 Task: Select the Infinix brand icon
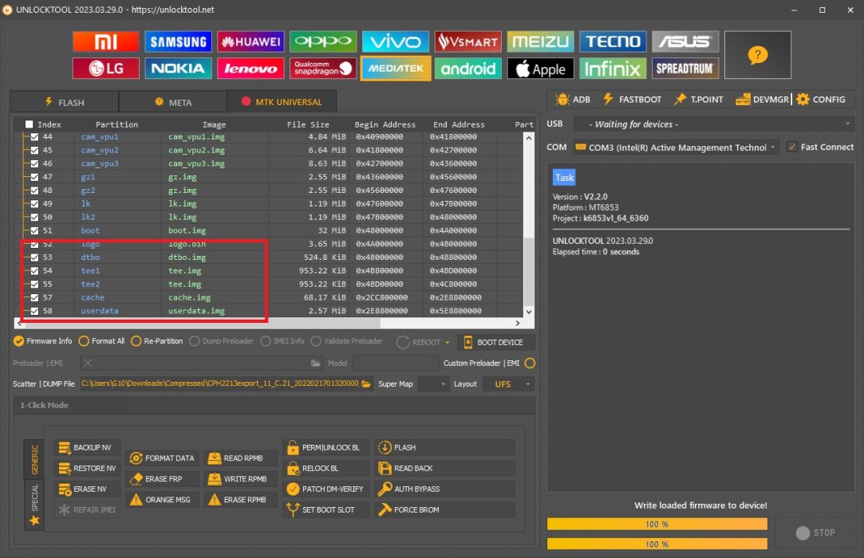click(x=613, y=69)
